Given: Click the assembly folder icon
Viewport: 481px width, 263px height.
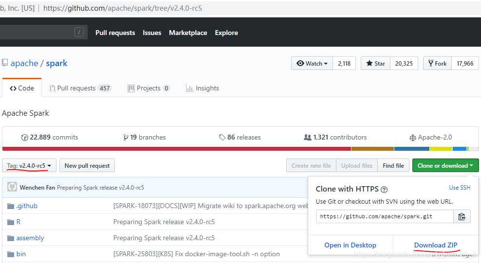Looking at the screenshot, I should coord(11,238).
